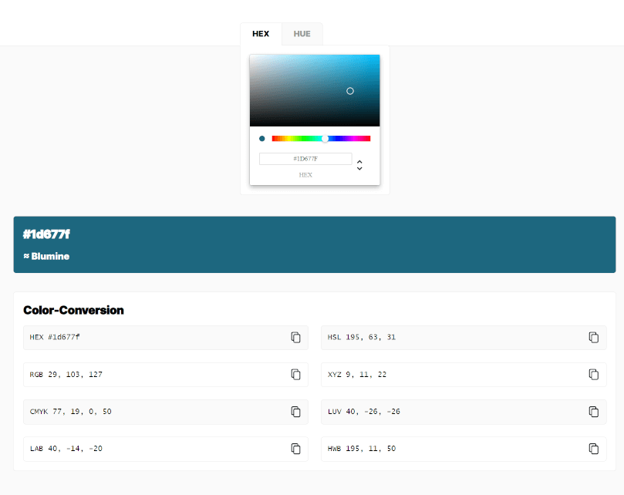Screen dimensions: 624x495
Task: Click the circular picker in the saturation area
Action: pyautogui.click(x=349, y=90)
